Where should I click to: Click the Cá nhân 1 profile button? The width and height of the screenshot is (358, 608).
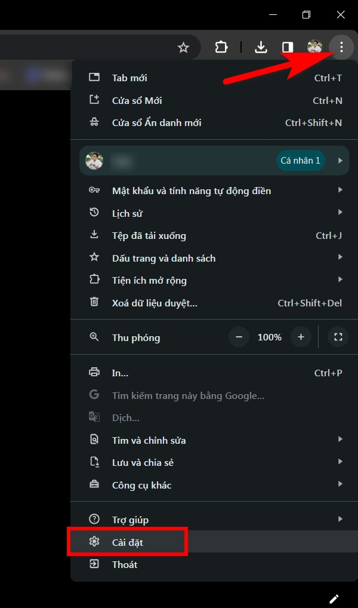click(301, 160)
